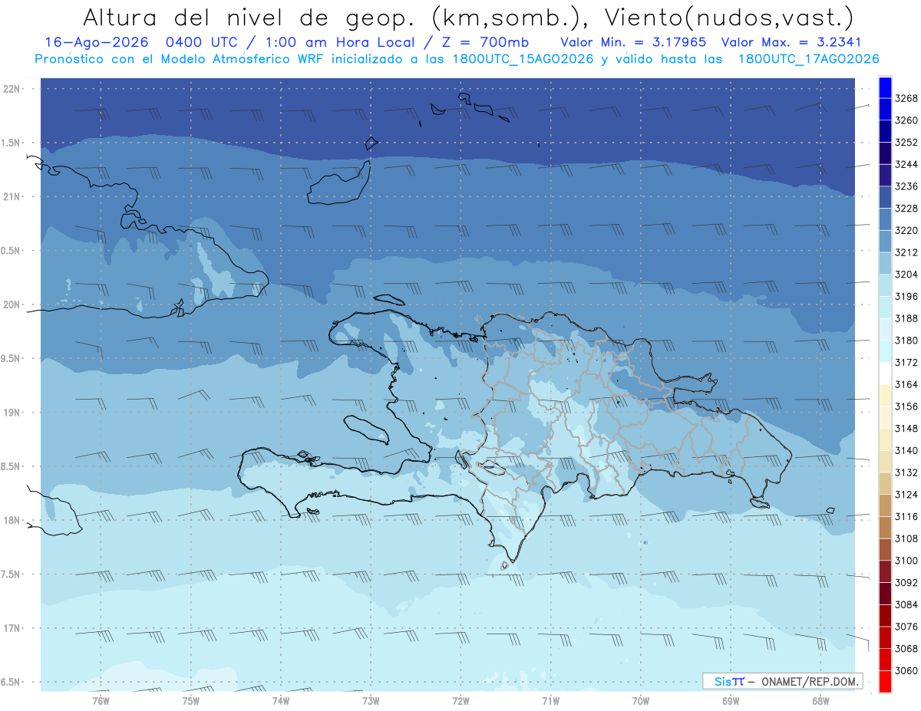The image size is (921, 711).
Task: Click the 9.5N latitude label
Action: [12, 359]
